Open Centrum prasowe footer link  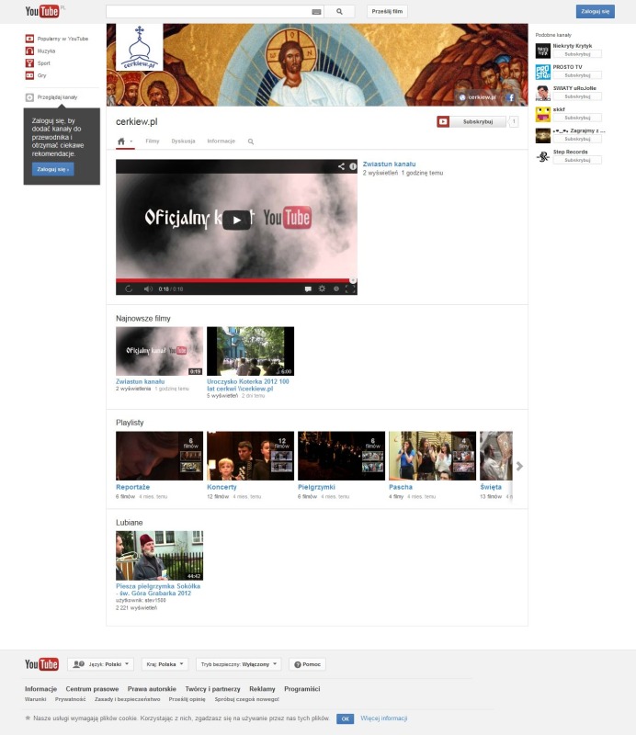[92, 688]
